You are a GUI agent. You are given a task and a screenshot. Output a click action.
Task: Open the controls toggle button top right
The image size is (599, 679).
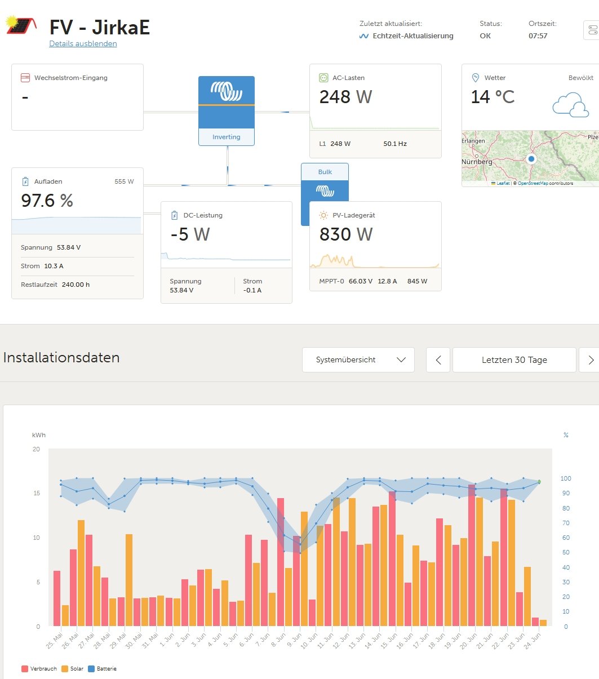tap(591, 30)
